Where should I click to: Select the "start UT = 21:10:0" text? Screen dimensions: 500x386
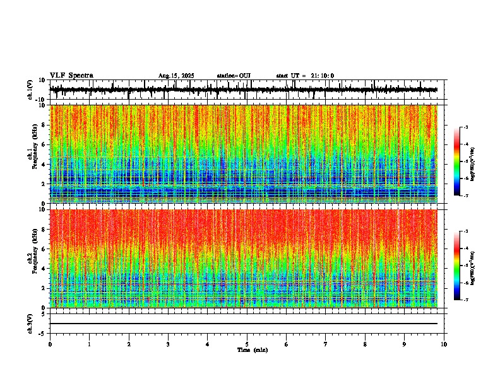tap(305, 76)
